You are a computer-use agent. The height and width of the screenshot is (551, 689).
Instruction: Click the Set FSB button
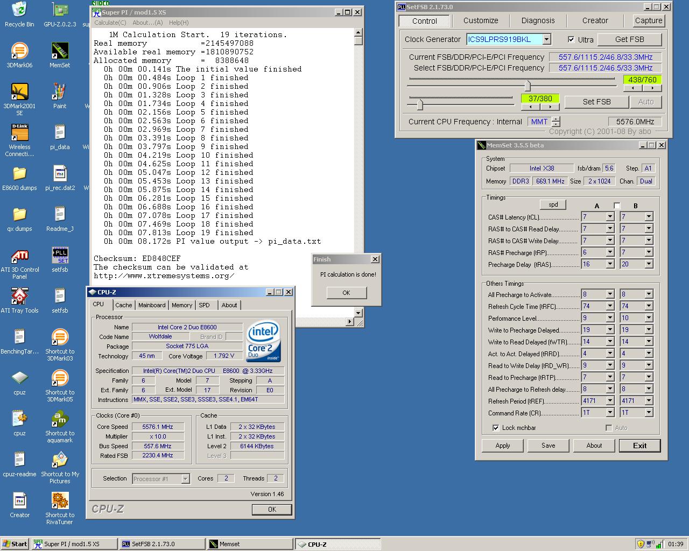tap(596, 102)
